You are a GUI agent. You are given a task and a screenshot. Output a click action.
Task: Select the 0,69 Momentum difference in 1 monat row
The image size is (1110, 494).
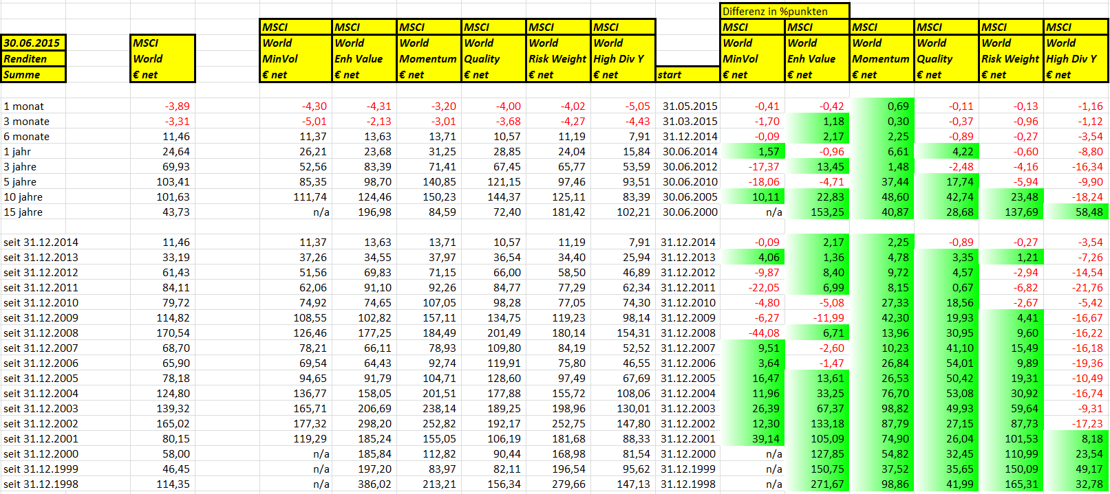[x=882, y=106]
